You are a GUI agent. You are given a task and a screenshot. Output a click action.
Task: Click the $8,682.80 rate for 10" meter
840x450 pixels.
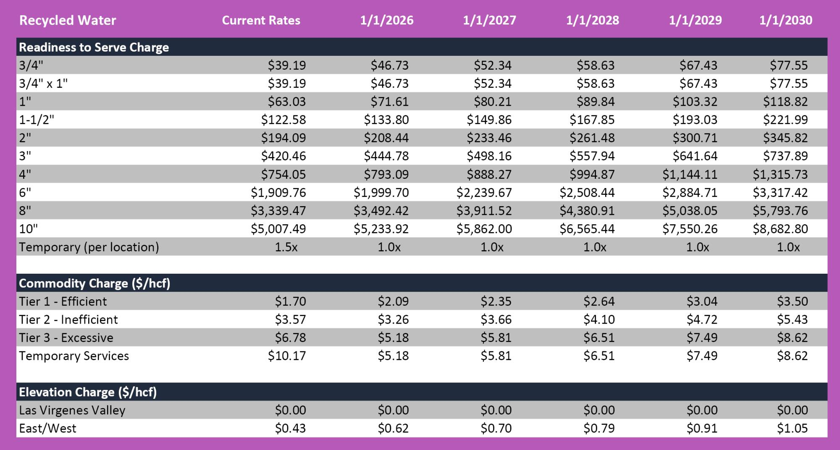780,229
